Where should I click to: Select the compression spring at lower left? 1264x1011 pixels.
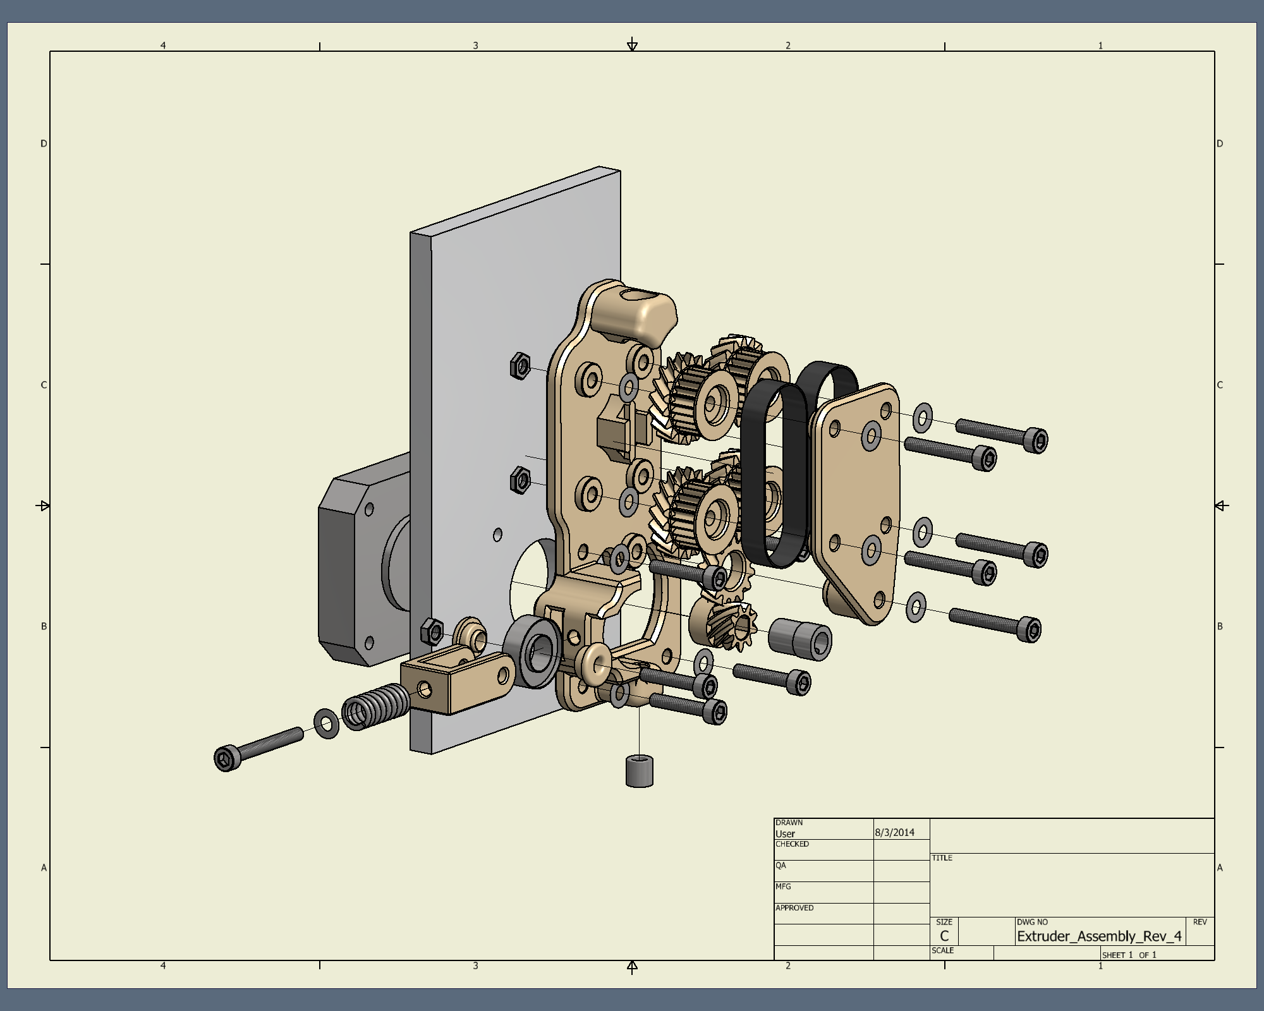coord(375,708)
